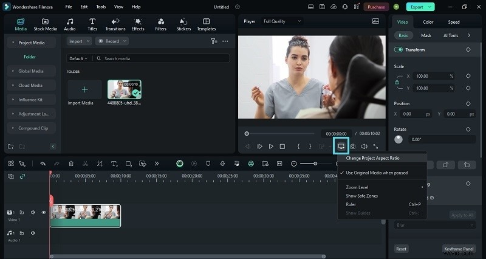This screenshot has width=486, height=259.
Task: Open the Stickers library
Action: pyautogui.click(x=183, y=24)
